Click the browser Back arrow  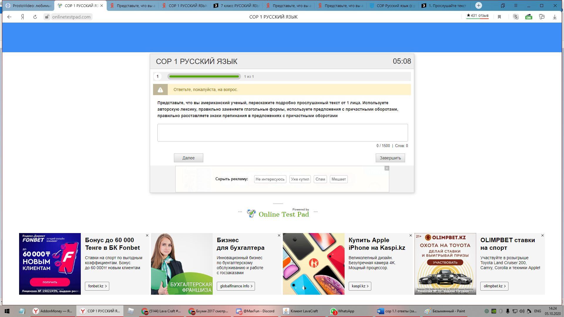(9, 17)
